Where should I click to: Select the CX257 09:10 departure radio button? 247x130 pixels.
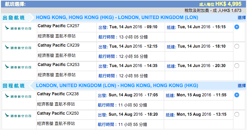pos(237,27)
